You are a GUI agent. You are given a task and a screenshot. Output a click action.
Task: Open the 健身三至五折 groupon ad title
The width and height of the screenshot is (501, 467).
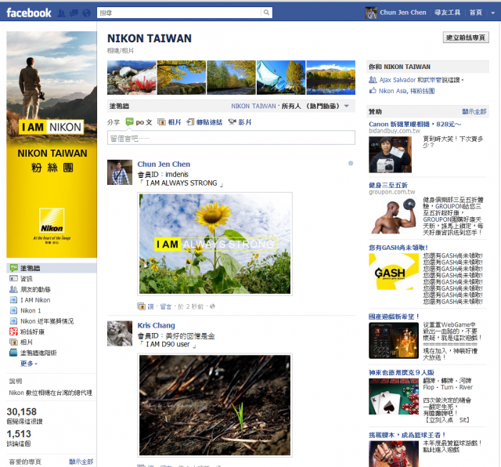(388, 185)
